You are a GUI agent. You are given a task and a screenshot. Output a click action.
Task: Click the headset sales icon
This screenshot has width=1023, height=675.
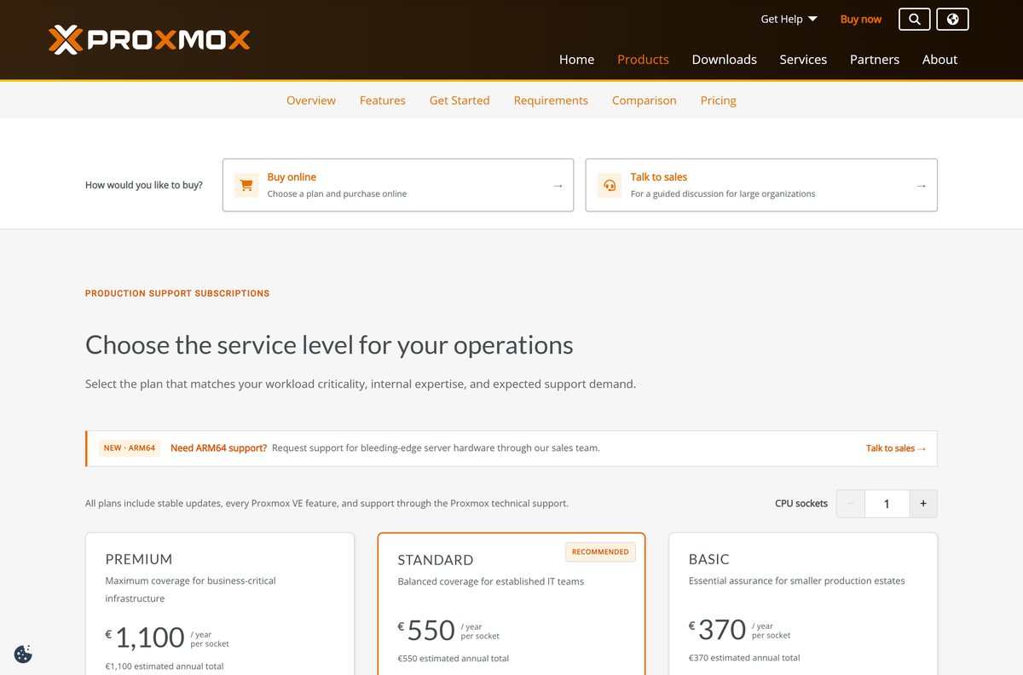[x=610, y=185]
